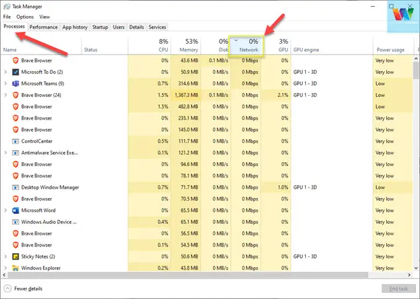The height and width of the screenshot is (299, 420).
Task: Click the End task button
Action: [399, 288]
